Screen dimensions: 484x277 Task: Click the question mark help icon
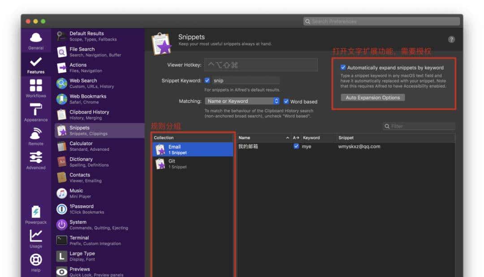451,39
